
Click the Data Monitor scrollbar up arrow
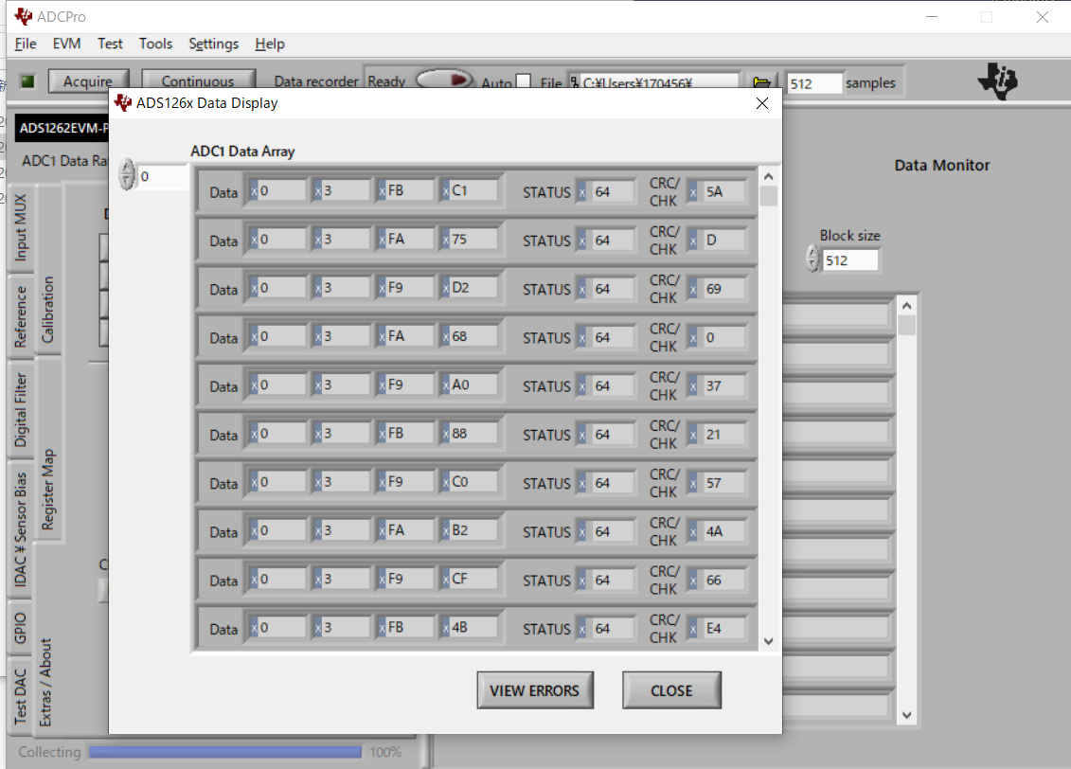click(907, 306)
